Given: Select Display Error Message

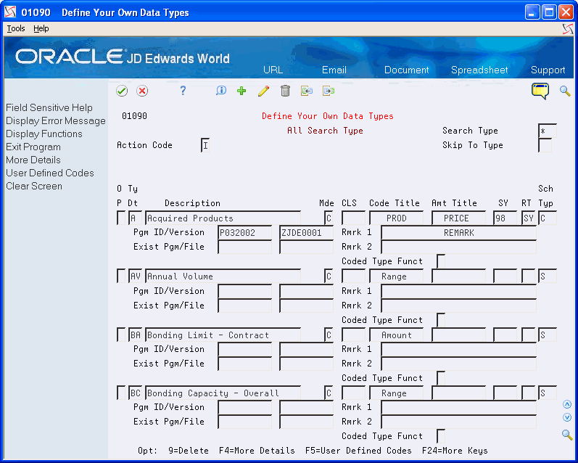Looking at the screenshot, I should (56, 121).
